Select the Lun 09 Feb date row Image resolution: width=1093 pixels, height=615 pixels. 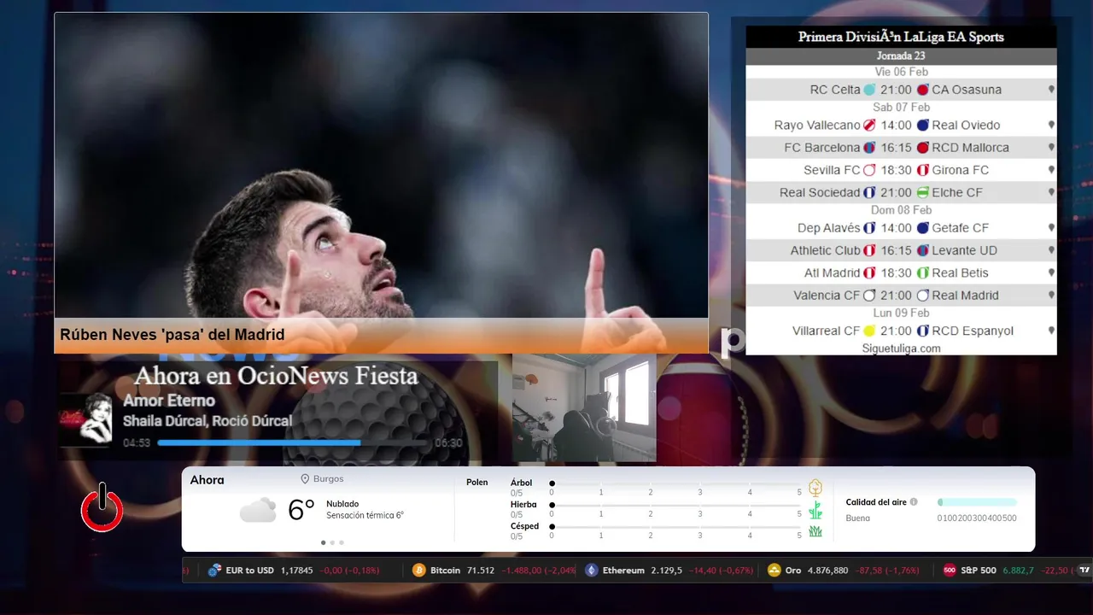[x=901, y=313]
